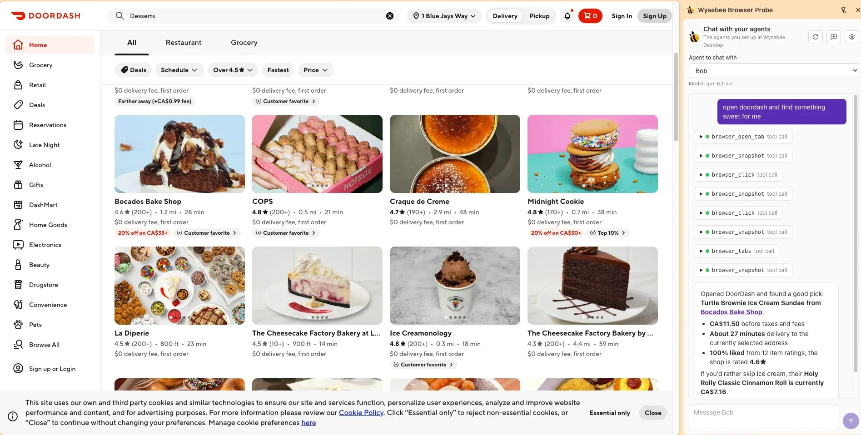861x435 pixels.
Task: Select the Grocery sidebar icon
Action: click(x=18, y=65)
